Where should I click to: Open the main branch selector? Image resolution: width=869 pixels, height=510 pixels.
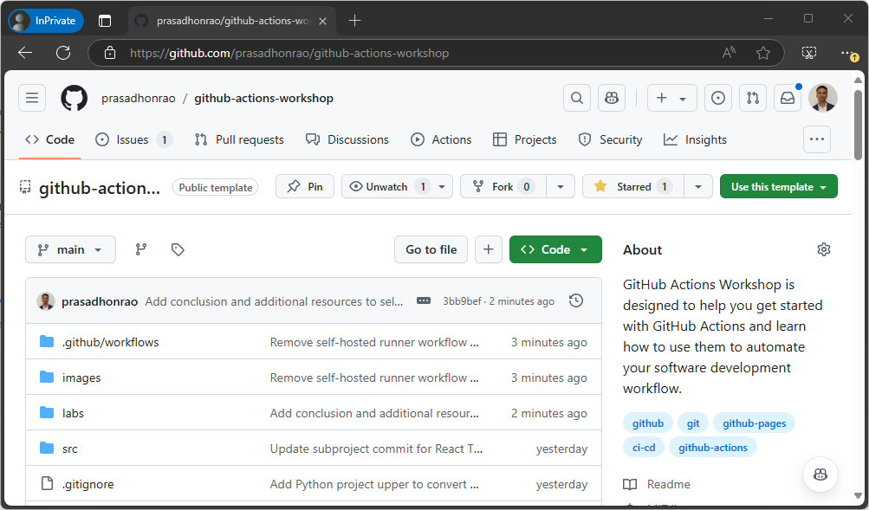click(70, 249)
